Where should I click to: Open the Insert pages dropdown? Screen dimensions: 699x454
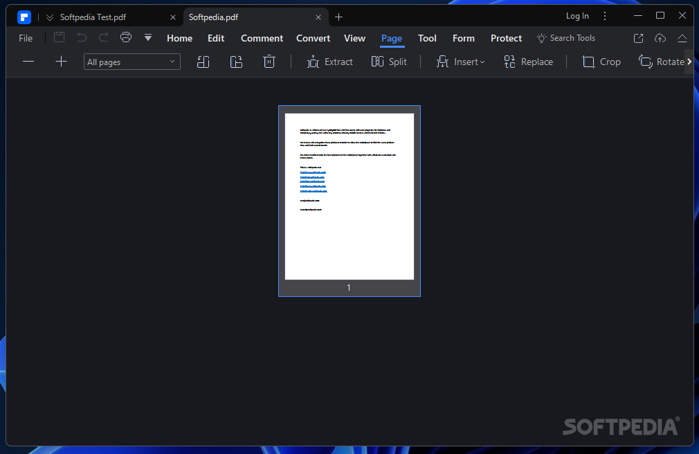(x=460, y=62)
